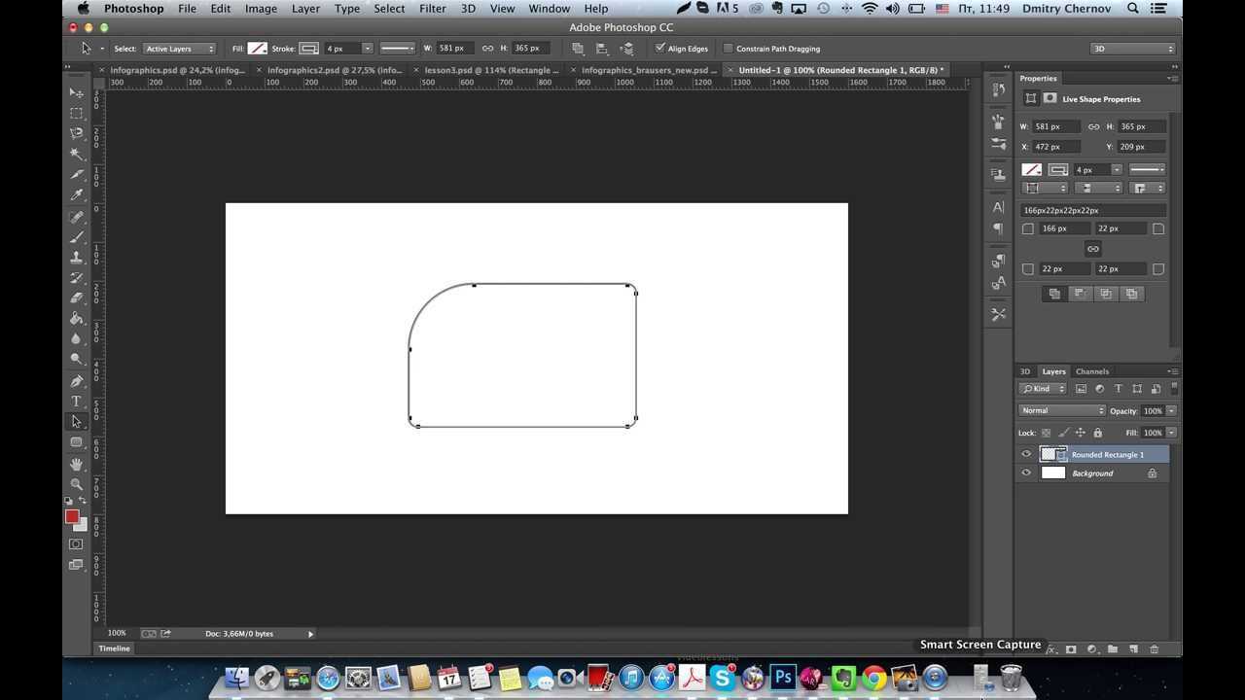The height and width of the screenshot is (700, 1245).
Task: Select the Brush tool
Action: pyautogui.click(x=77, y=237)
